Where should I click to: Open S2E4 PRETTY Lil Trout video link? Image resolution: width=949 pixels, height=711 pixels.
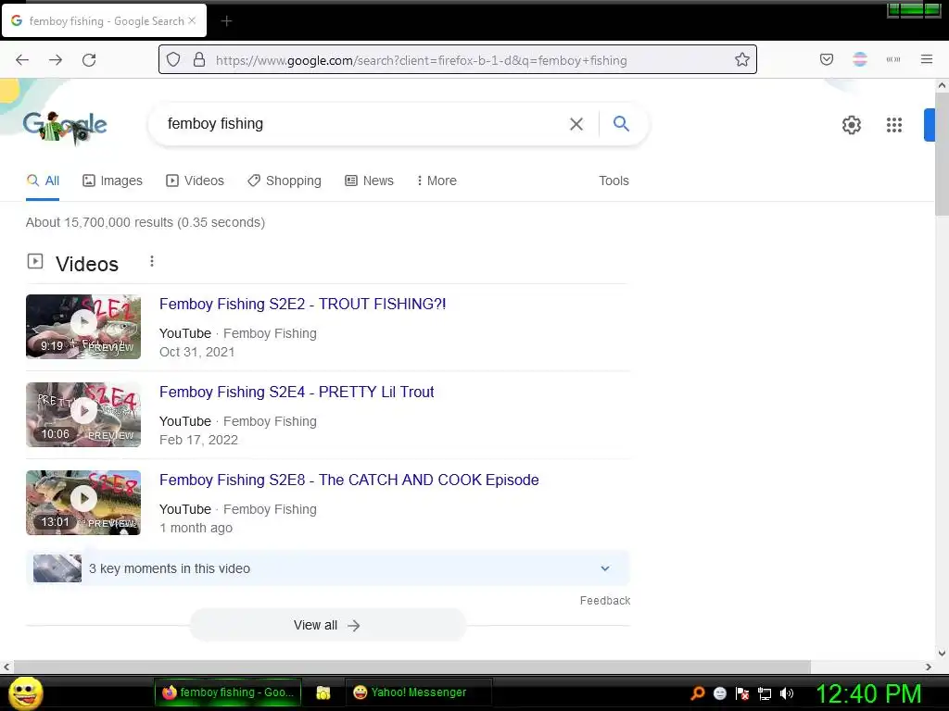pos(297,392)
